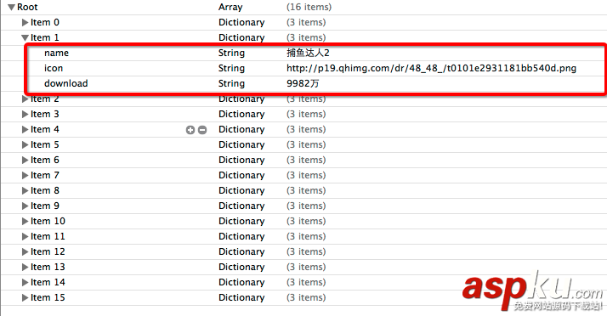
Task: Click the String type of icon row
Action: (x=231, y=68)
